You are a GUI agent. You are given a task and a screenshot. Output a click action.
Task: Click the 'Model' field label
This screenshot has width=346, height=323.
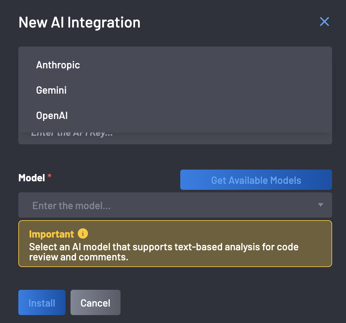tap(32, 178)
